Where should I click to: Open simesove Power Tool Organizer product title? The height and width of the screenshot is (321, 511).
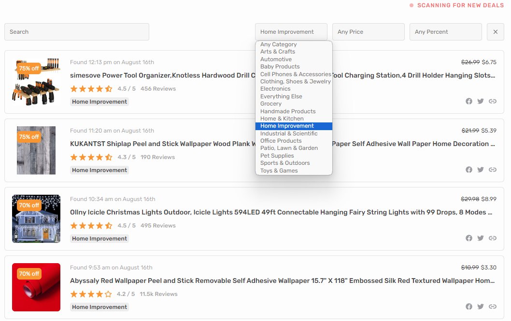[x=282, y=75]
